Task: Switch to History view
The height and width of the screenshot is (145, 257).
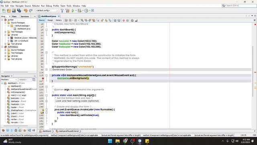Action: click(x=59, y=20)
